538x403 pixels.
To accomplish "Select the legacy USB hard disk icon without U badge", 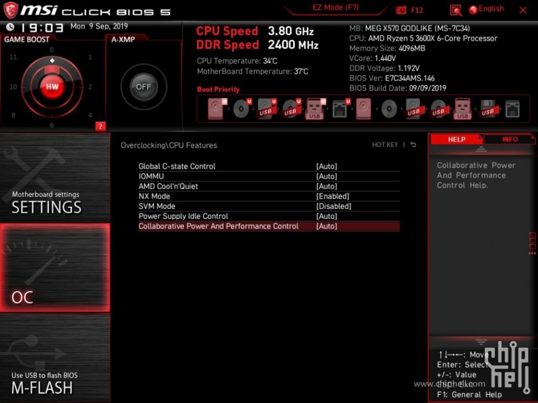I will tap(414, 109).
